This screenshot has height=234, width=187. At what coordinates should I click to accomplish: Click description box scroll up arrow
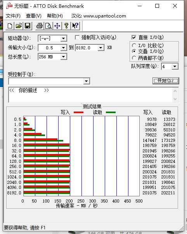(x=175, y=91)
